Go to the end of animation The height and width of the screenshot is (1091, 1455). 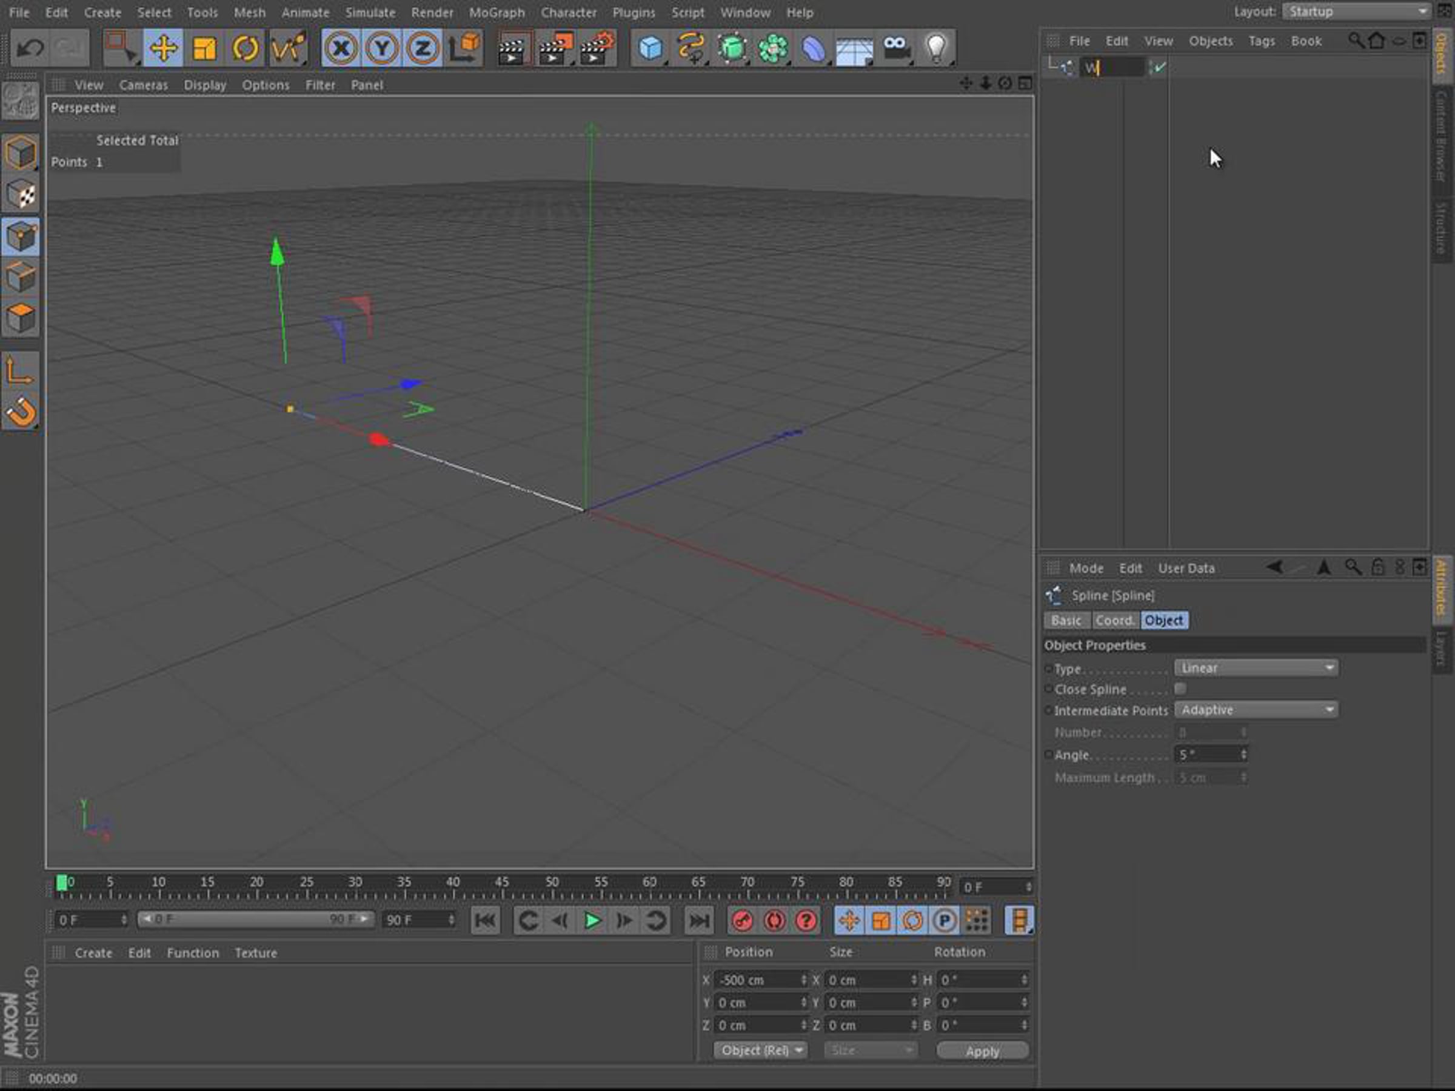tap(698, 921)
